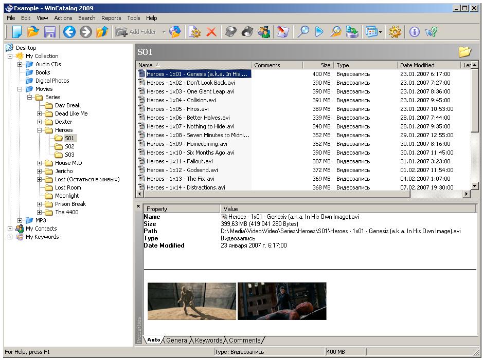Expand the Prison Break folder node
Screen dimensions: 483x360
point(40,204)
